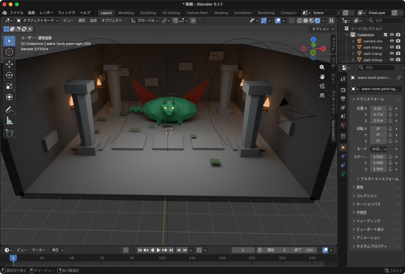This screenshot has width=405, height=274.
Task: Expand the camera view outliner row
Action: pyautogui.click(x=353, y=41)
